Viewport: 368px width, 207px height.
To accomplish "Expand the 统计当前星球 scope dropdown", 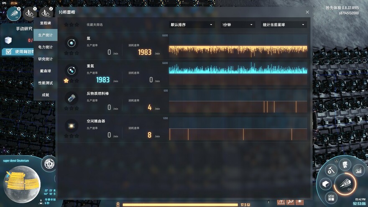I will [x=284, y=25].
